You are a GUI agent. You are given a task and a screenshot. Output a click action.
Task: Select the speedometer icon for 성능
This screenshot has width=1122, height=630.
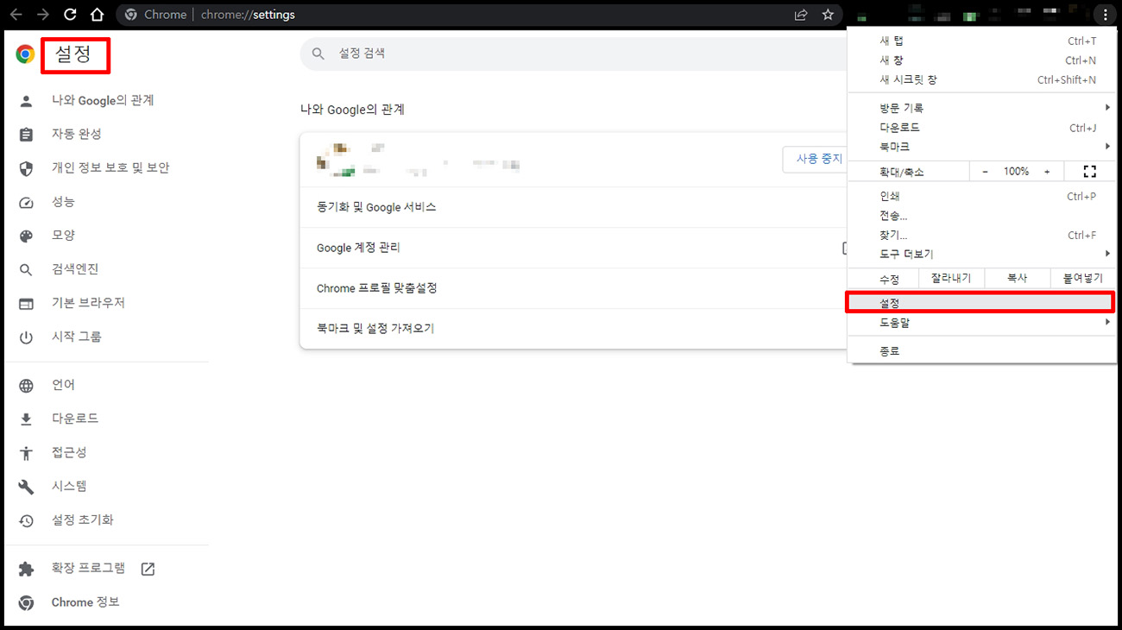tap(26, 202)
